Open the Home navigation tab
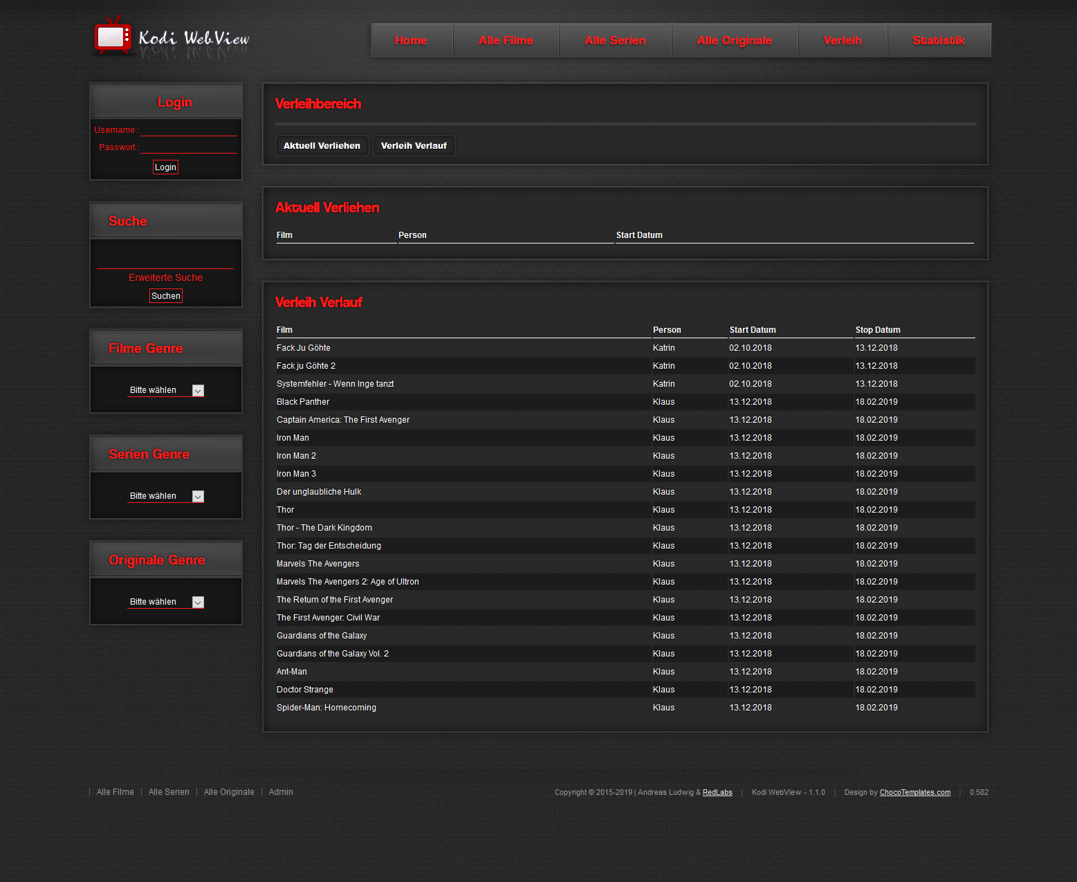 click(x=411, y=40)
